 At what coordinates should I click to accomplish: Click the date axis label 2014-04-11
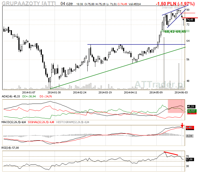tap(130, 93)
